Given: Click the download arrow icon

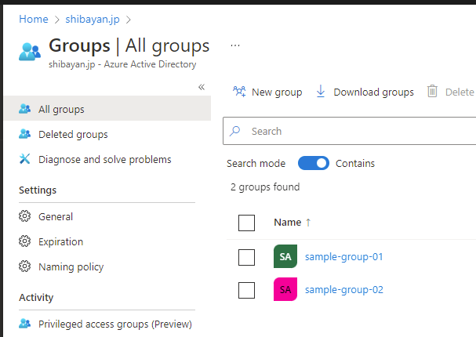Looking at the screenshot, I should [x=321, y=91].
